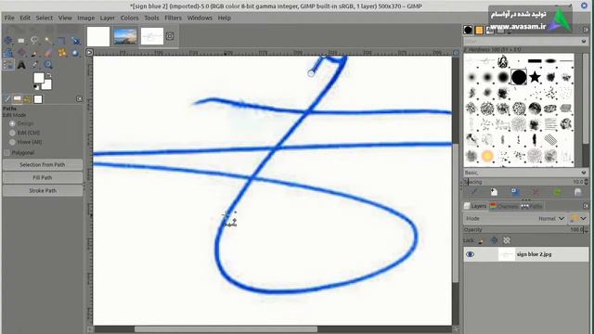Switch to the Channels tab

(504, 206)
